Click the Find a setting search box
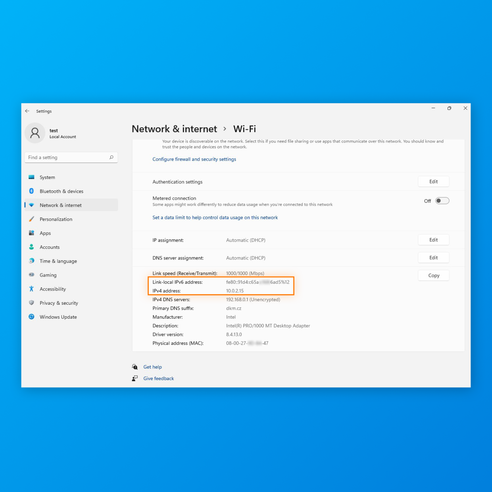The width and height of the screenshot is (492, 492). pos(67,158)
